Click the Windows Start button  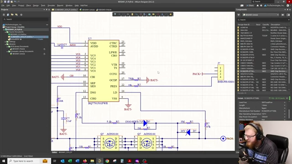tap(4, 161)
